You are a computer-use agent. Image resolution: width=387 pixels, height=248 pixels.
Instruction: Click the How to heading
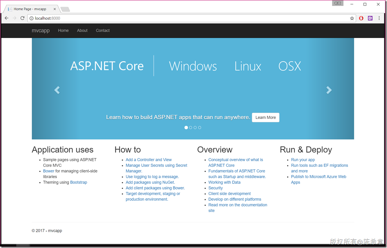128,149
